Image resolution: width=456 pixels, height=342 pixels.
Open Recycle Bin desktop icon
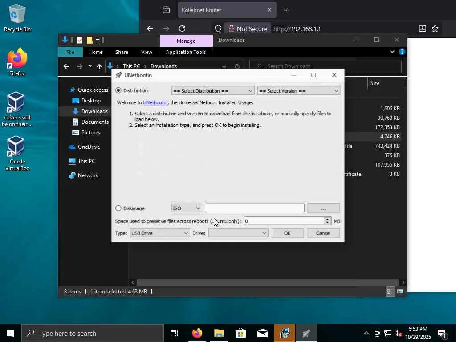click(17, 18)
